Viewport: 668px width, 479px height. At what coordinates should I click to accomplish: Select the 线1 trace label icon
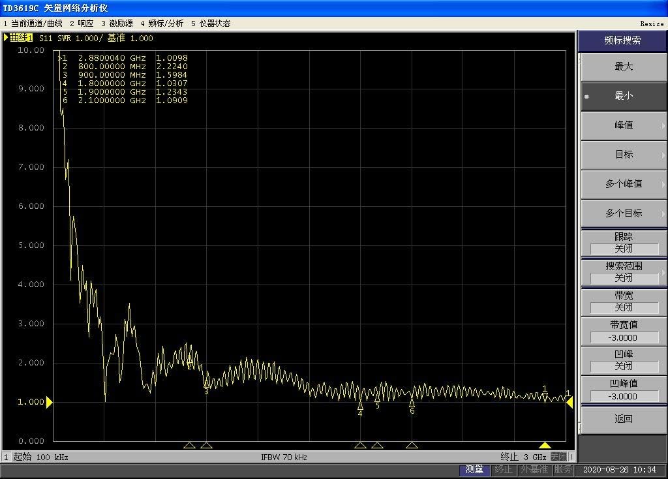[x=20, y=38]
